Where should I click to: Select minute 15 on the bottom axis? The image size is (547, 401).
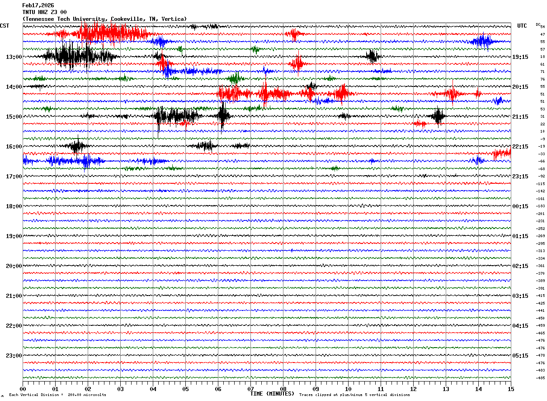[x=510, y=389]
